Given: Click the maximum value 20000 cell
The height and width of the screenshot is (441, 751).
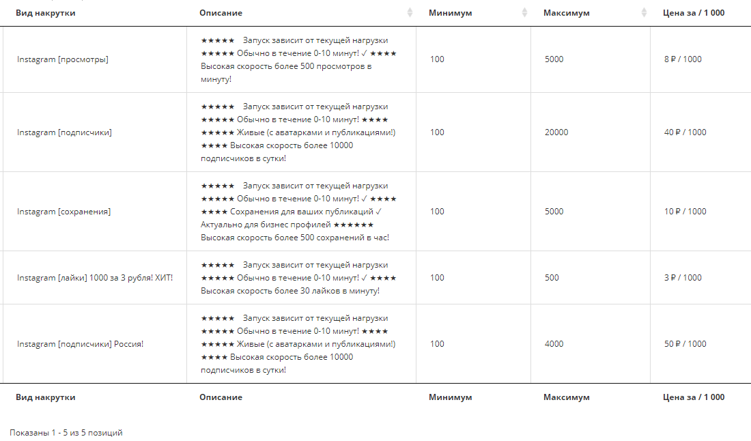Looking at the screenshot, I should [x=556, y=132].
